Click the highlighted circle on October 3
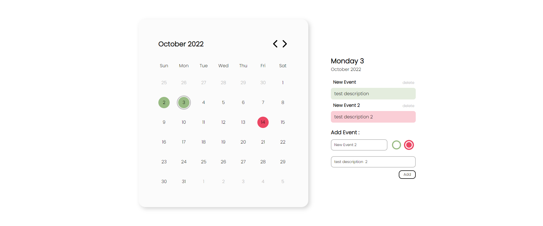 [x=184, y=103]
